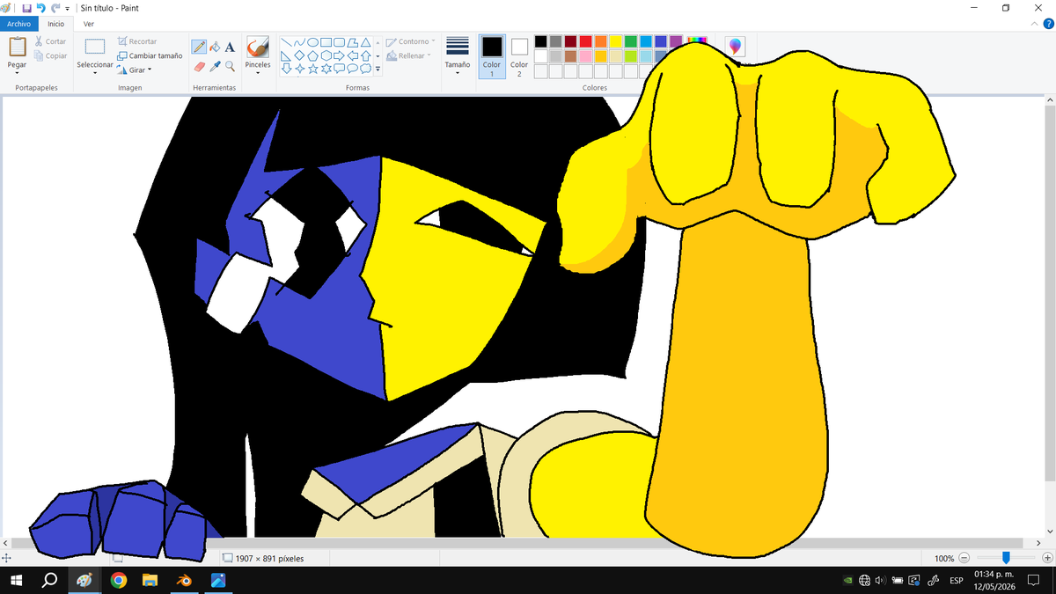Image resolution: width=1056 pixels, height=594 pixels.
Task: Pick the red color swatch
Action: (586, 41)
